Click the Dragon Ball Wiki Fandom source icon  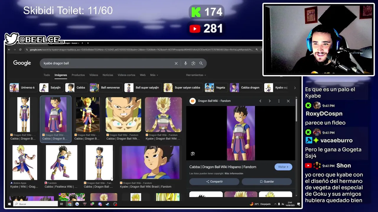[x=193, y=101]
